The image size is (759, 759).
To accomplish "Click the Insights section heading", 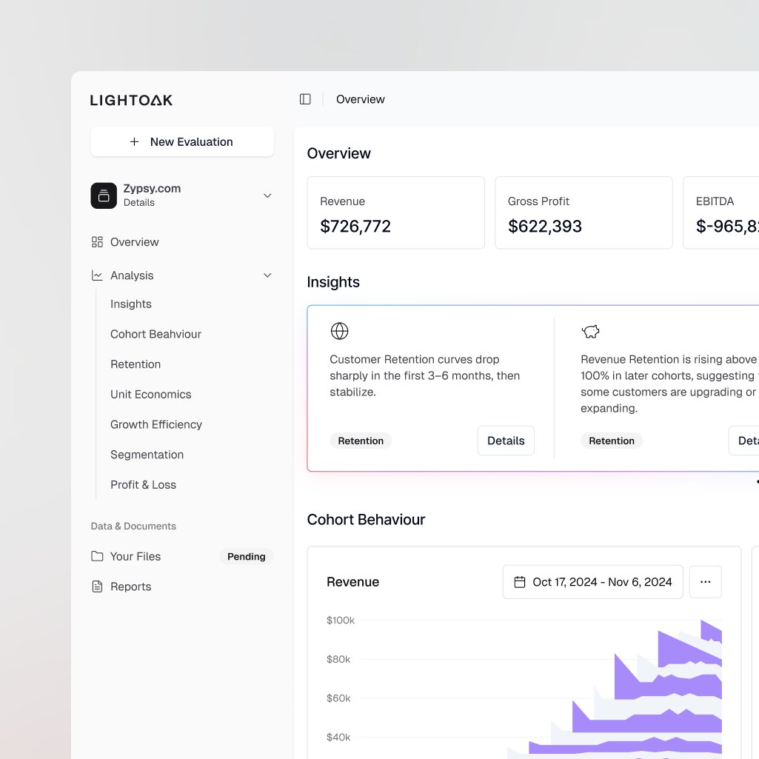I will click(x=333, y=282).
